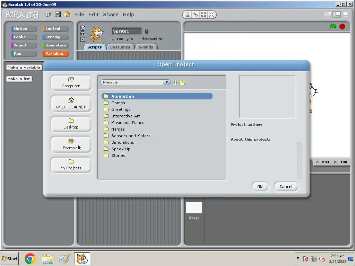Switch to the Scripts tab

coord(94,47)
